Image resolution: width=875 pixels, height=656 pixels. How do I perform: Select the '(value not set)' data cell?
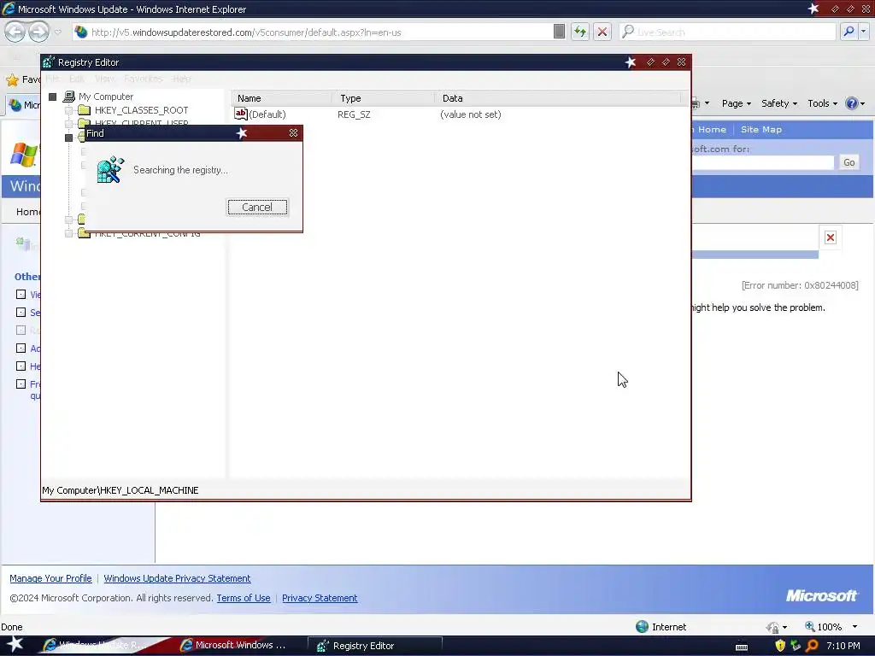471,114
